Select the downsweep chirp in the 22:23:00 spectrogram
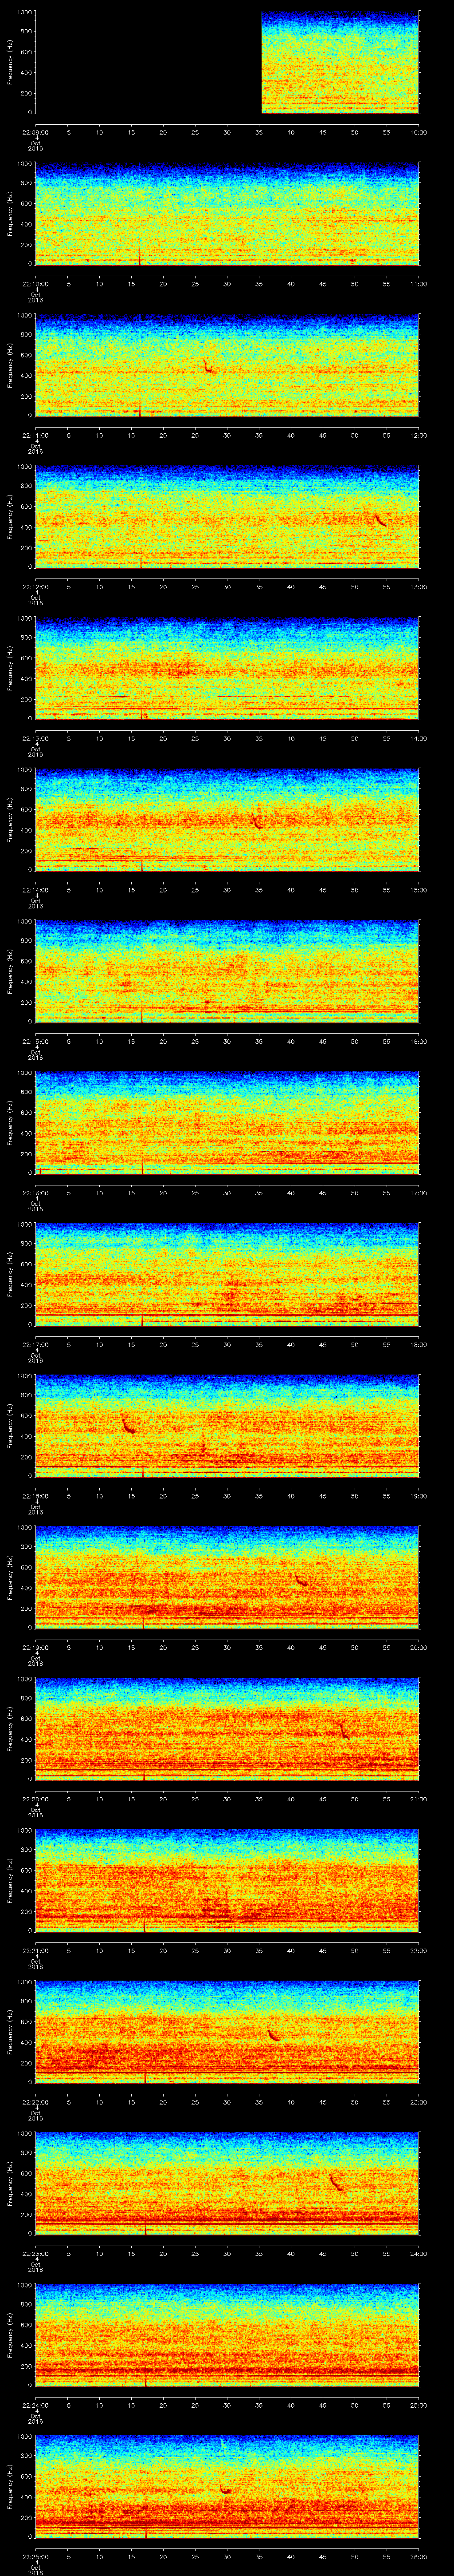 336,2182
